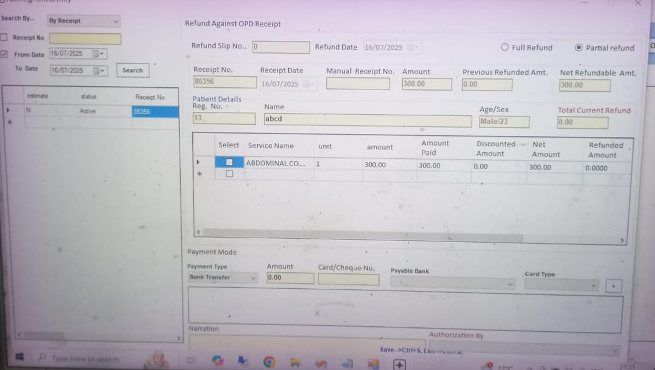
Task: Enable the Receipt No search checkbox
Action: 4,38
